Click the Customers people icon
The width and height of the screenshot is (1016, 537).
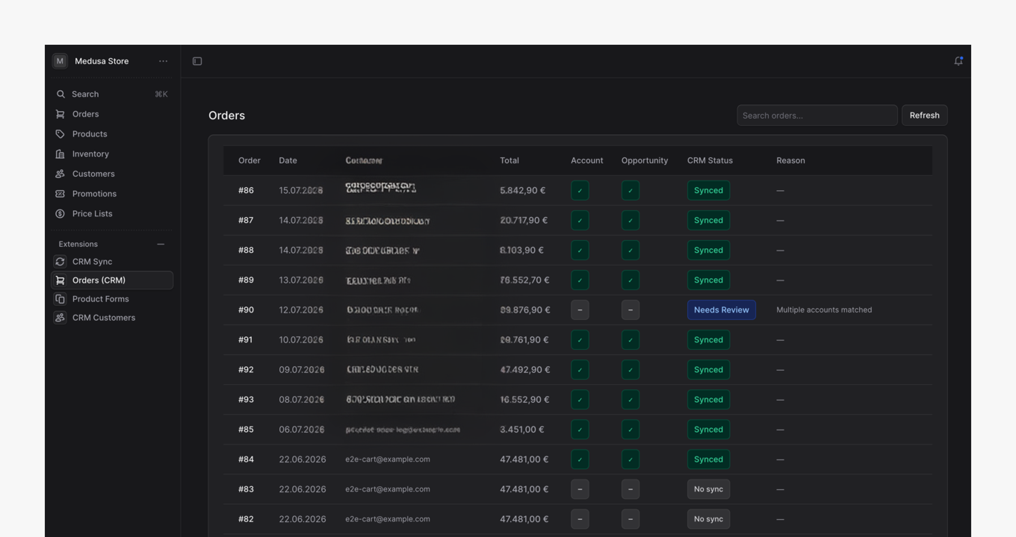pyautogui.click(x=60, y=174)
